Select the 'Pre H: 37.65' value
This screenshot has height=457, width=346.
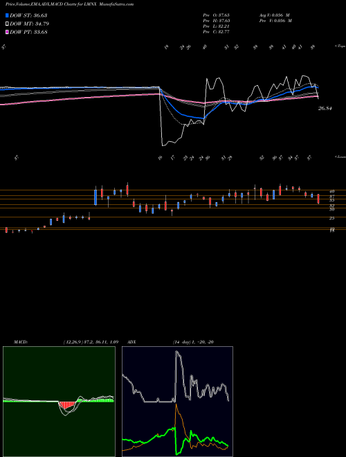[217, 21]
